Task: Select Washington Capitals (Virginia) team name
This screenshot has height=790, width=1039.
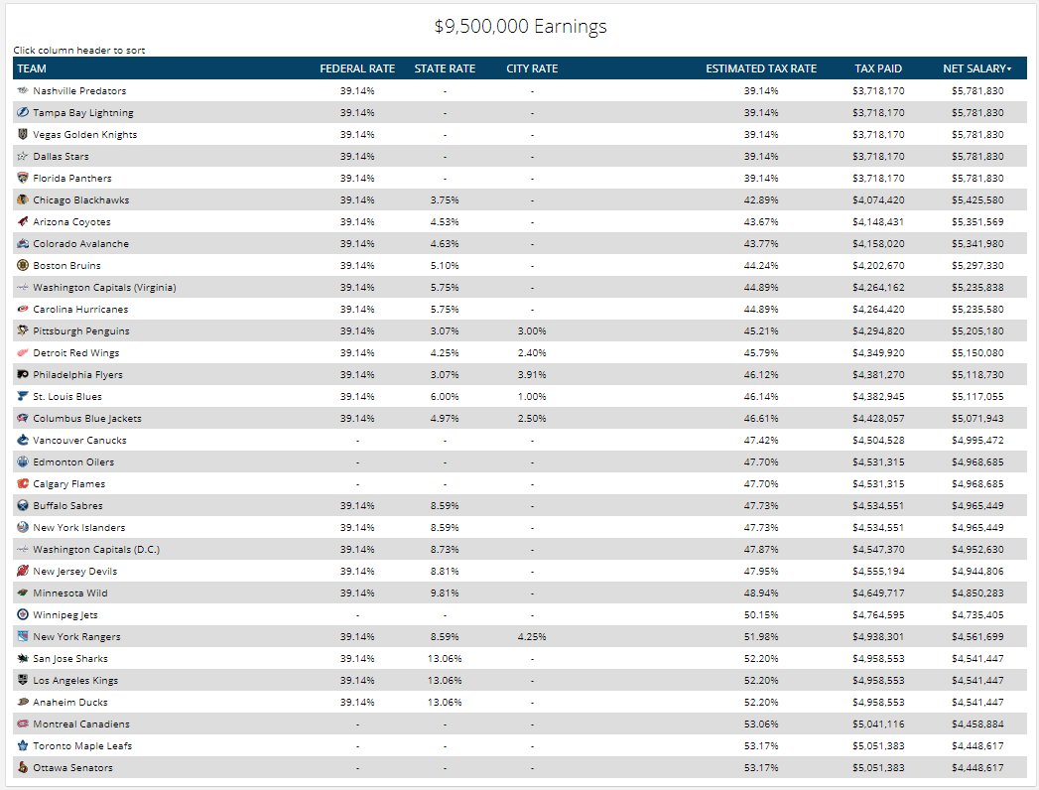Action: 105,287
